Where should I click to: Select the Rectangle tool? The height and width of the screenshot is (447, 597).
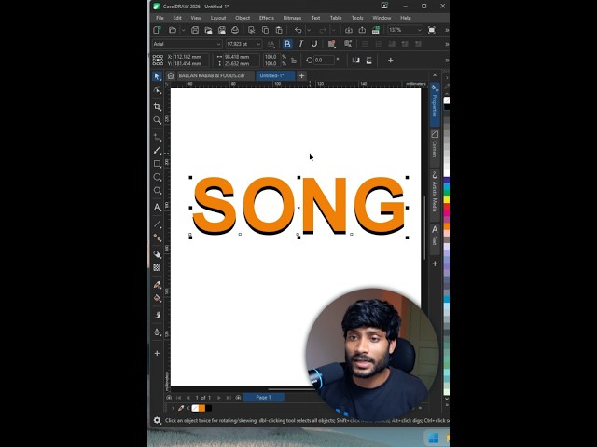click(157, 164)
